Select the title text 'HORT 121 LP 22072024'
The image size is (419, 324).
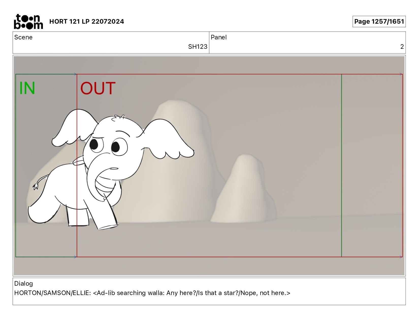point(87,21)
